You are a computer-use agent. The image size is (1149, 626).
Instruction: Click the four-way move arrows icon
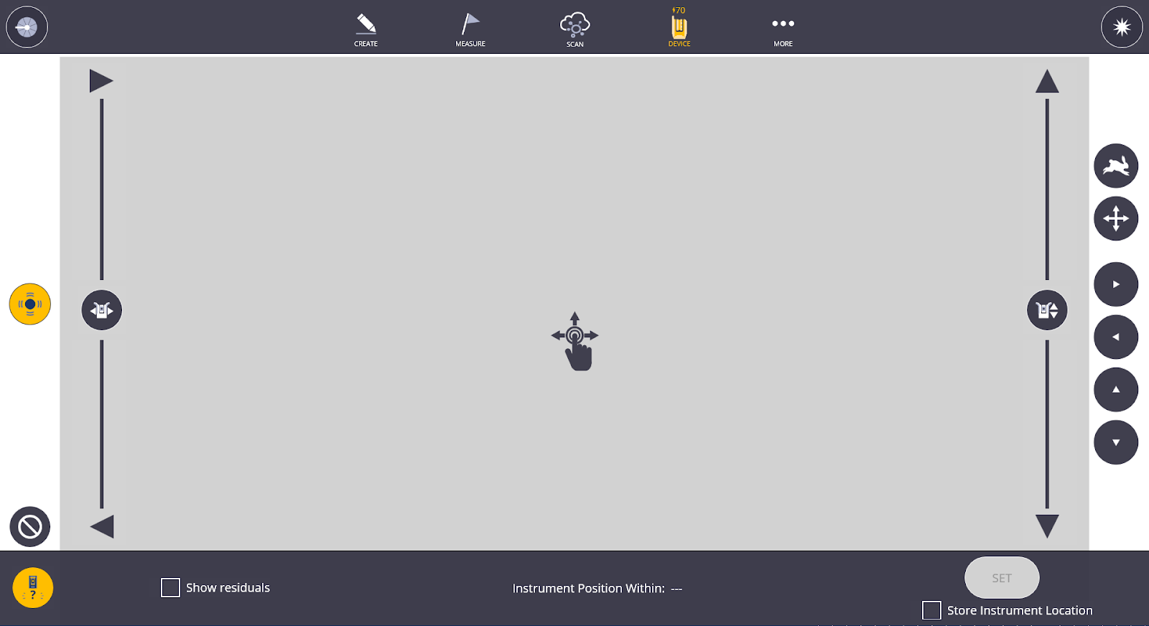(x=1115, y=218)
